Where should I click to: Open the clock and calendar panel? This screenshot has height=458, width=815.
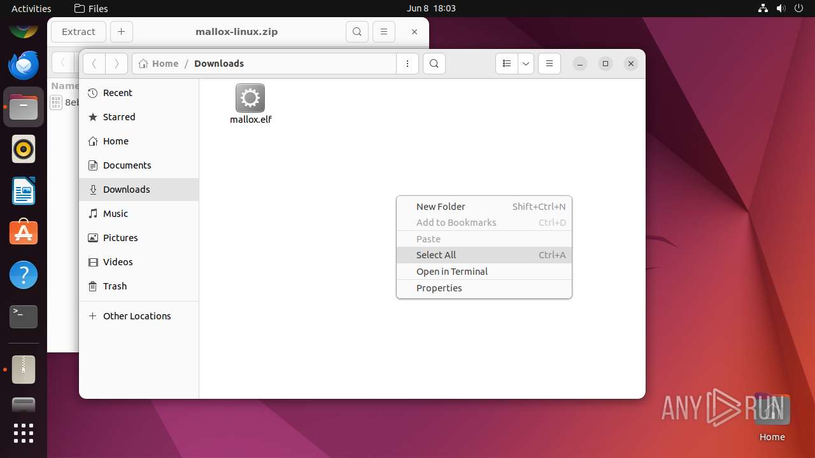(431, 8)
